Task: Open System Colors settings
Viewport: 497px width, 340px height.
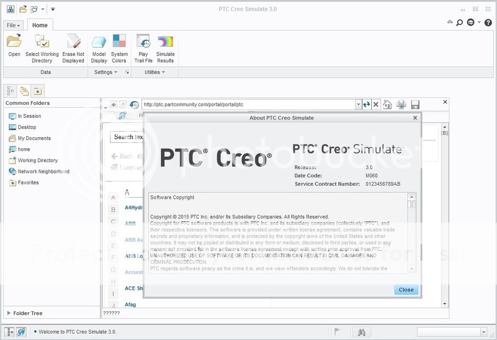Action: coord(119,42)
